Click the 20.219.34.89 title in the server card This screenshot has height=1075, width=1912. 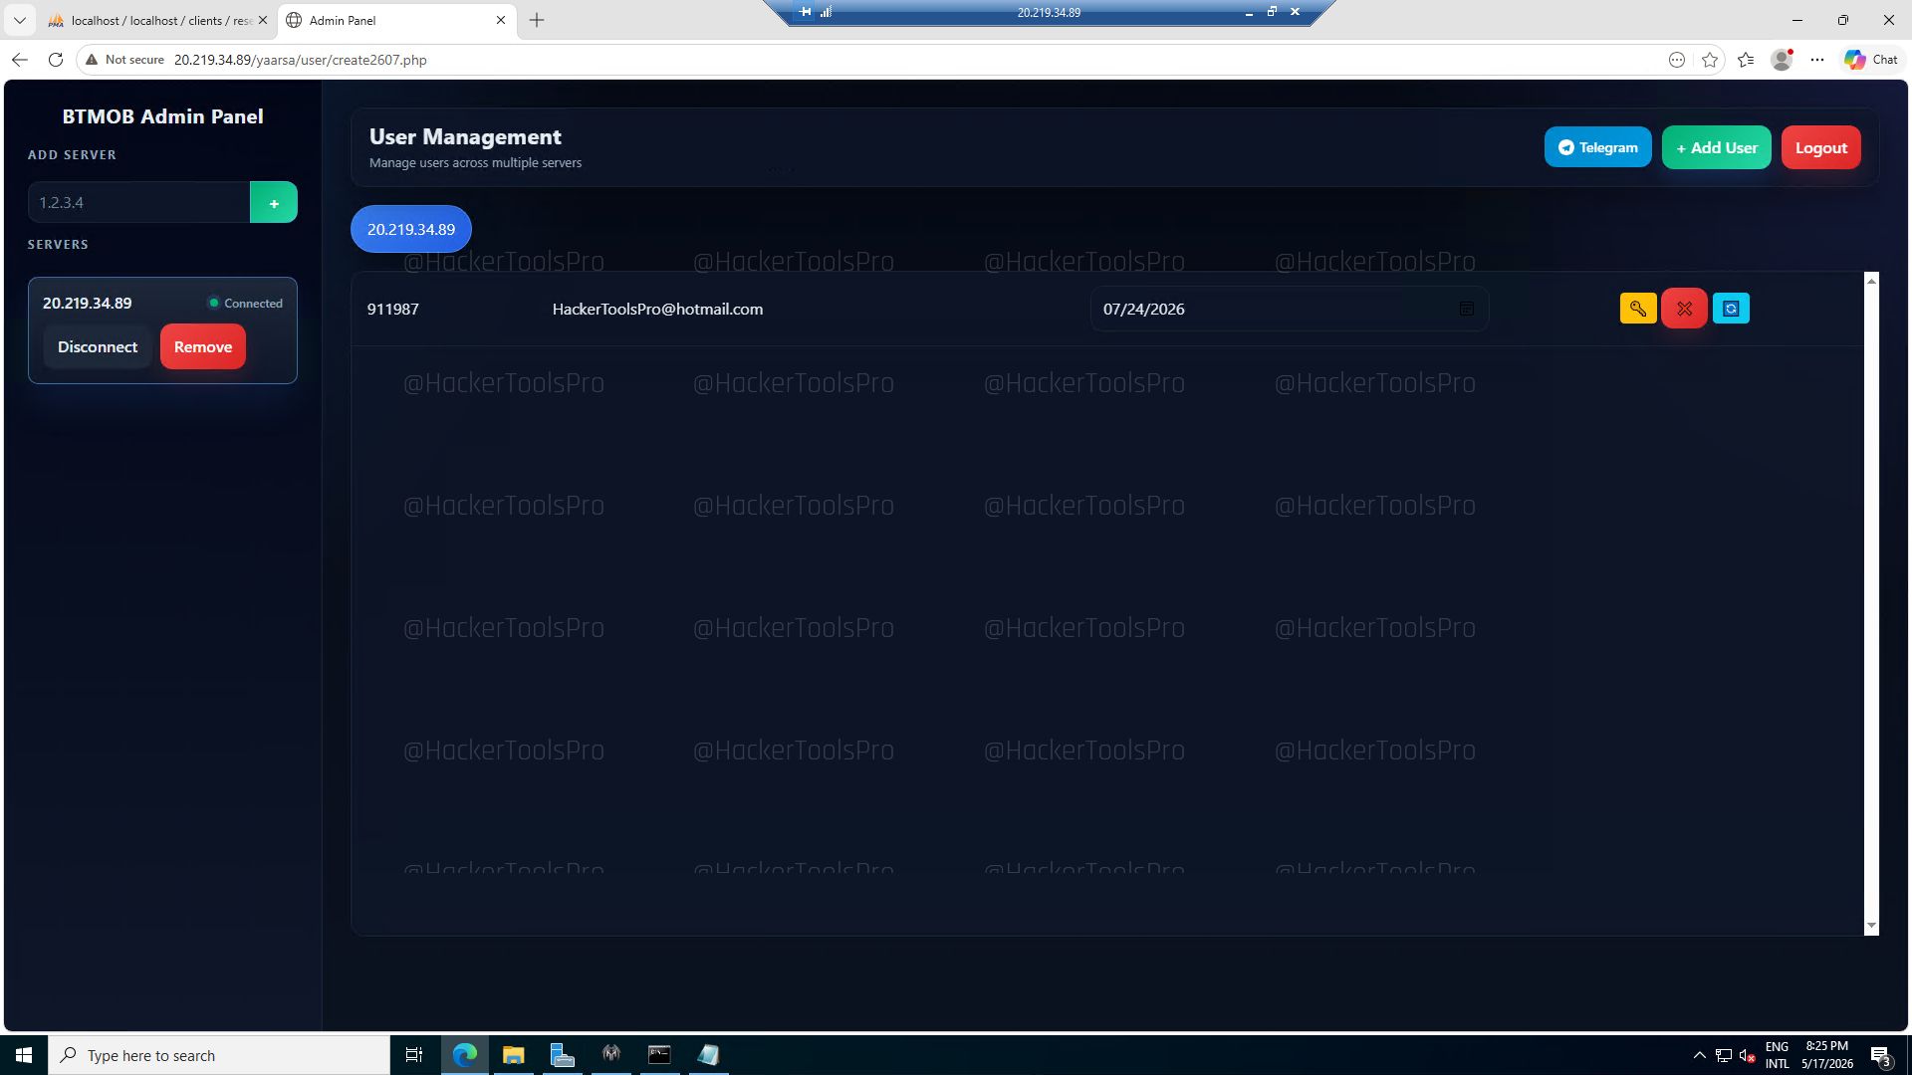pyautogui.click(x=87, y=304)
